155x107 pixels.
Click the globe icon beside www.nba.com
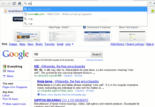[26, 14]
